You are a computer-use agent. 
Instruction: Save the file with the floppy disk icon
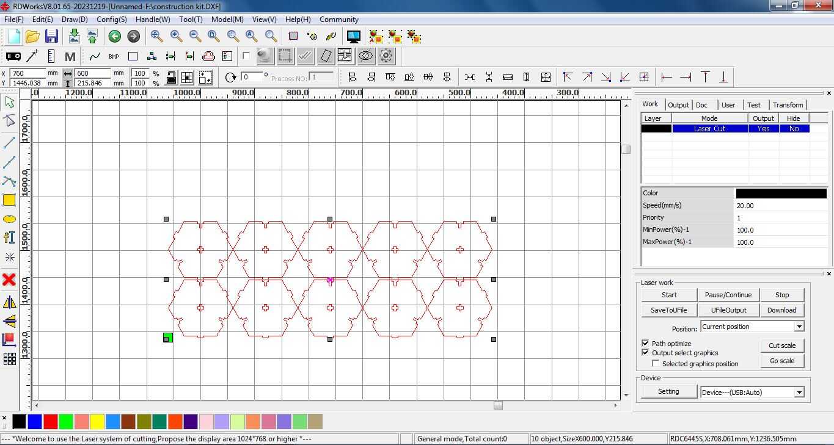[x=51, y=37]
